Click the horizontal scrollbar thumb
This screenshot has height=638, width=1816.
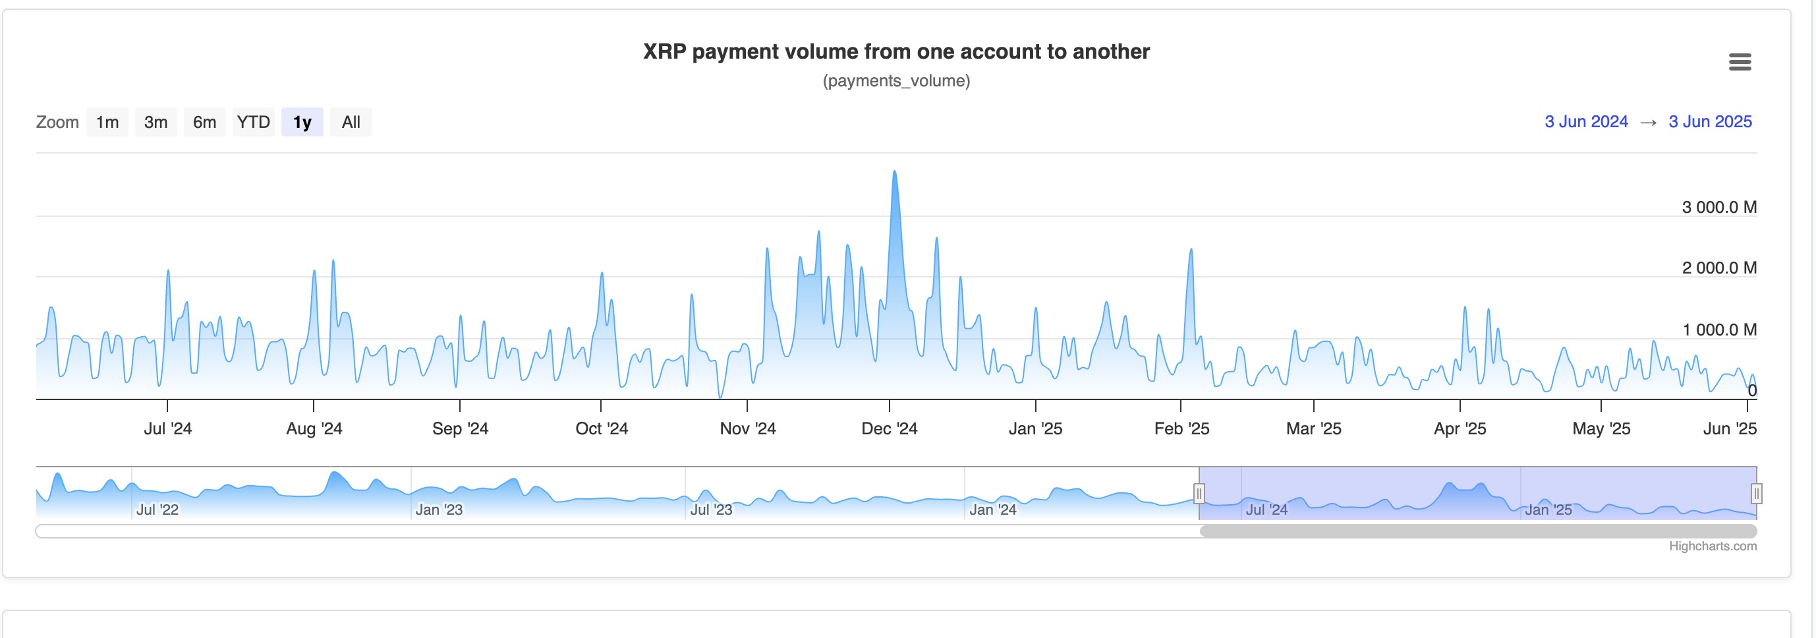1477,531
